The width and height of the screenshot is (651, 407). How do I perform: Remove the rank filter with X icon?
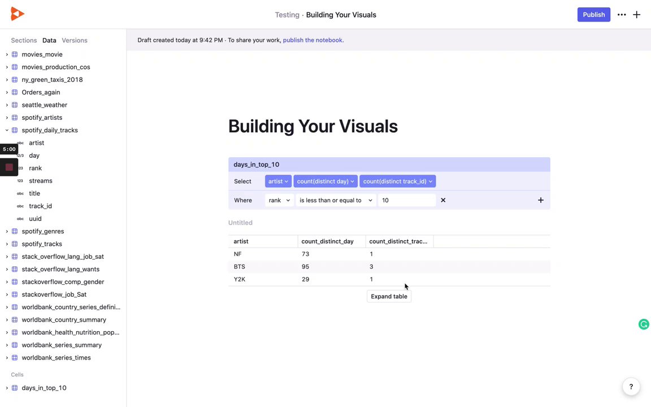click(x=443, y=200)
